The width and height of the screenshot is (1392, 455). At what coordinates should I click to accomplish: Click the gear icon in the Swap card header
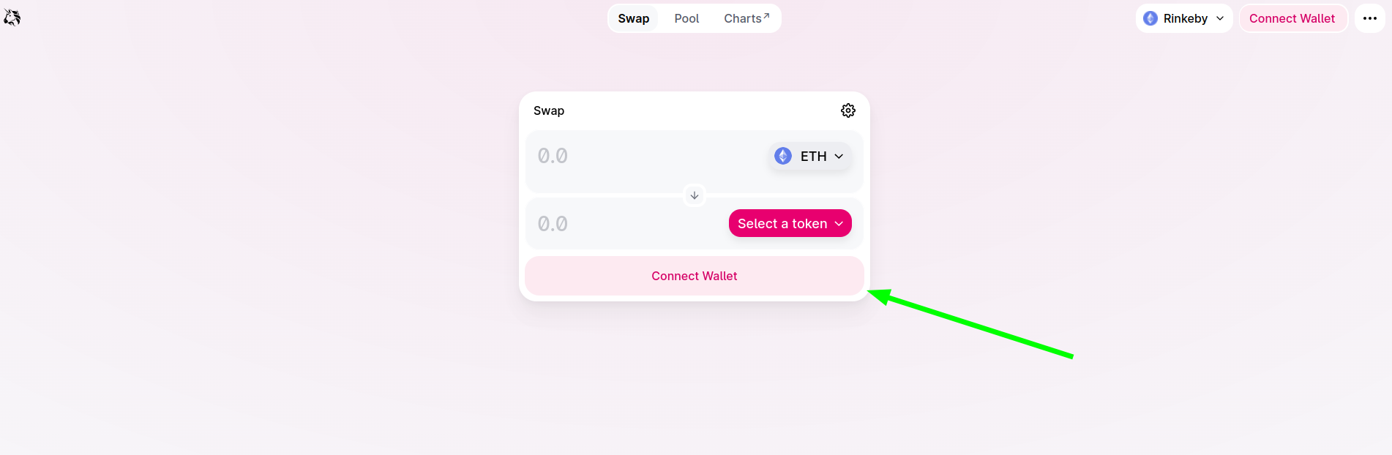coord(847,110)
